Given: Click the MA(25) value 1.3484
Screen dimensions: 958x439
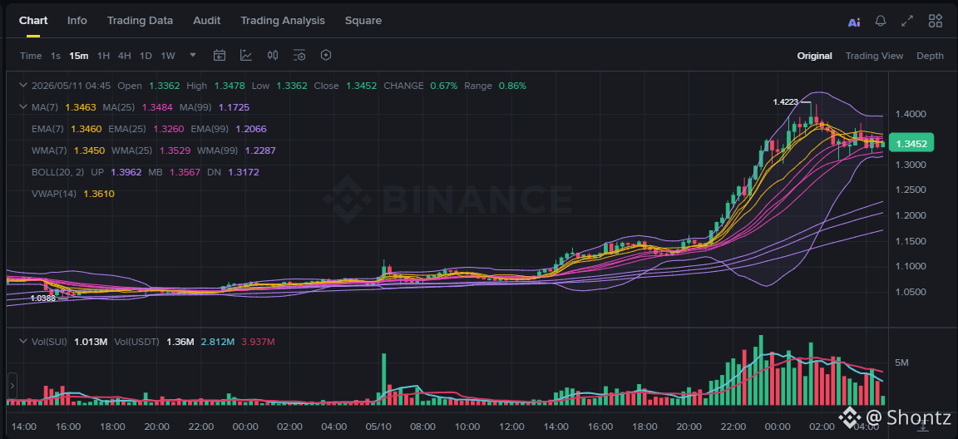Looking at the screenshot, I should point(157,107).
